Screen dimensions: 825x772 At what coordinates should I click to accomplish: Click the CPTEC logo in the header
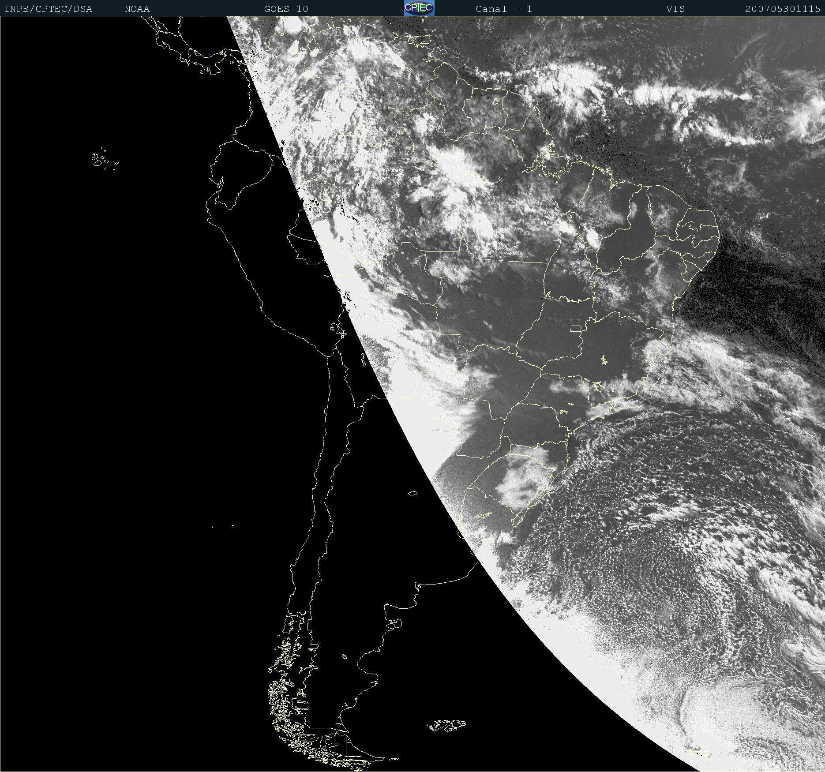point(419,8)
